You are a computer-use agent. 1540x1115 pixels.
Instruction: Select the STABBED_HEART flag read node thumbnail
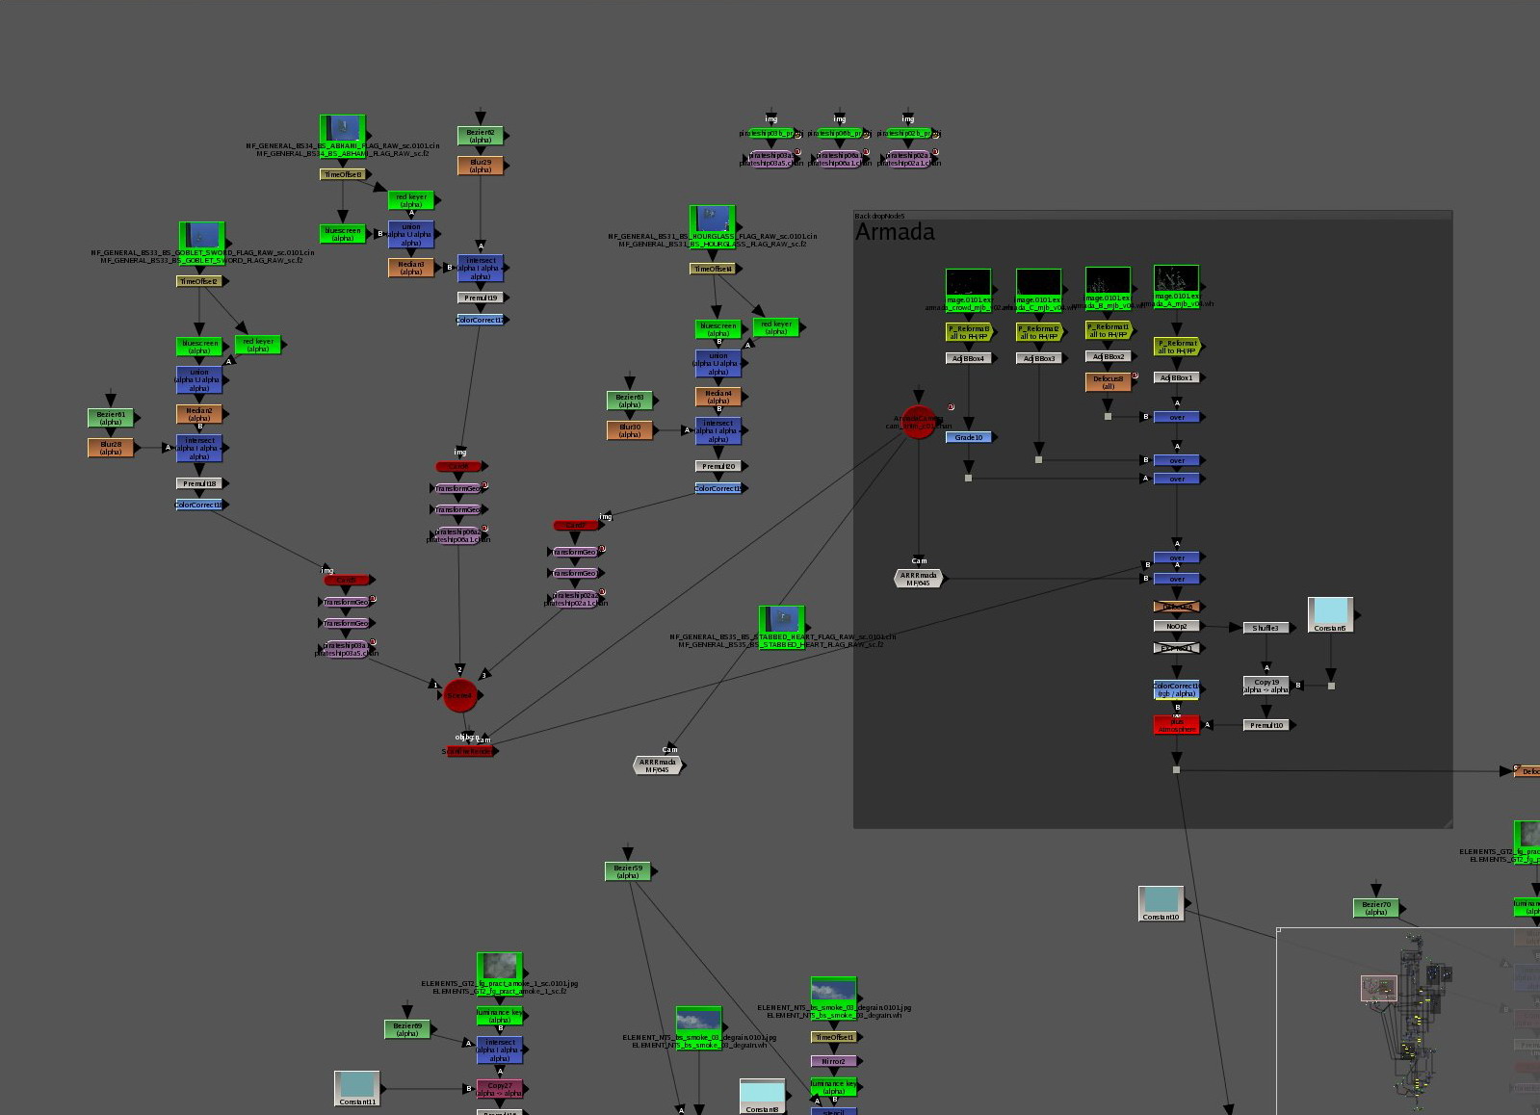pos(781,619)
